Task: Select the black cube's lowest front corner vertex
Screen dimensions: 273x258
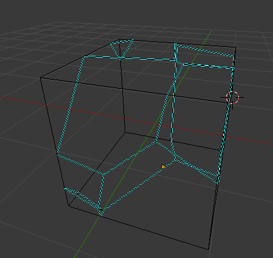Action: 209,250
